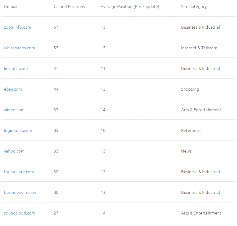Viewport: 237px width, 226px height.
Task: Open linkedin.com from the domain list
Action: 16,68
